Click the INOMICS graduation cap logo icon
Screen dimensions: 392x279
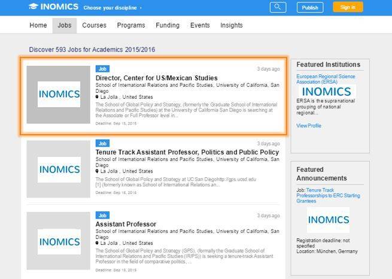[x=34, y=7]
